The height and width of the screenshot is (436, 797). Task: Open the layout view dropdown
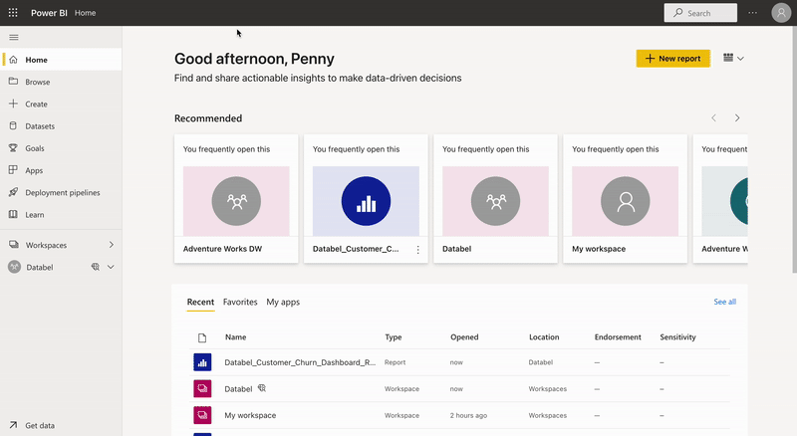pyautogui.click(x=733, y=59)
